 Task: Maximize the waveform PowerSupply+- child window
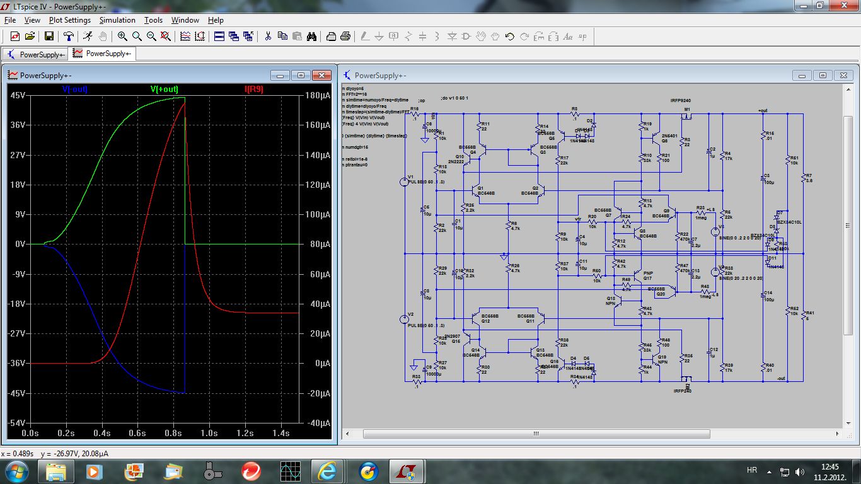[301, 76]
